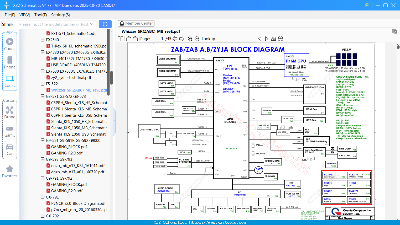Open Sienta_KLS_1050_MB_Schematic file
Screen dimensions: 400x225
coord(79,128)
